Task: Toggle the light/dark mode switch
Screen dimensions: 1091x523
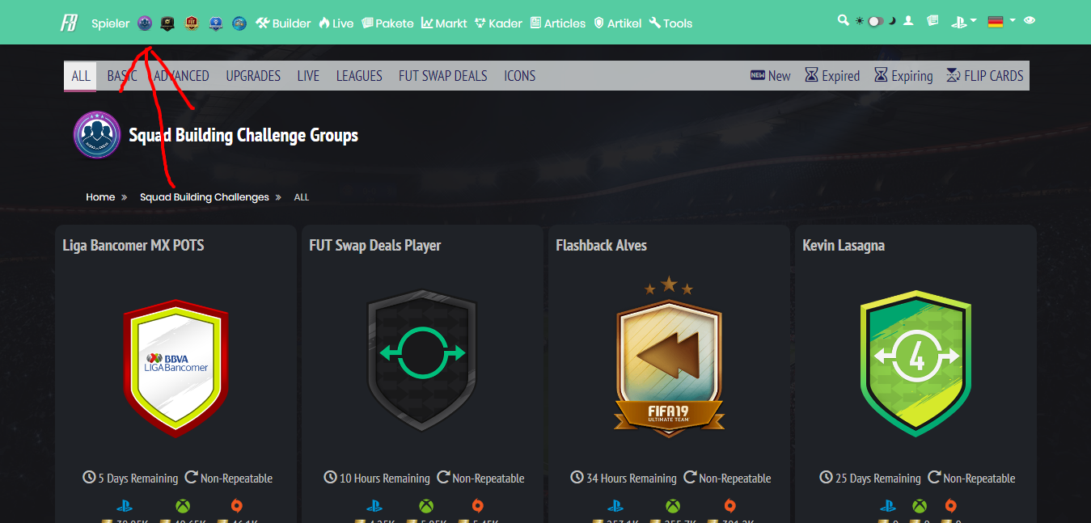Action: click(x=876, y=22)
